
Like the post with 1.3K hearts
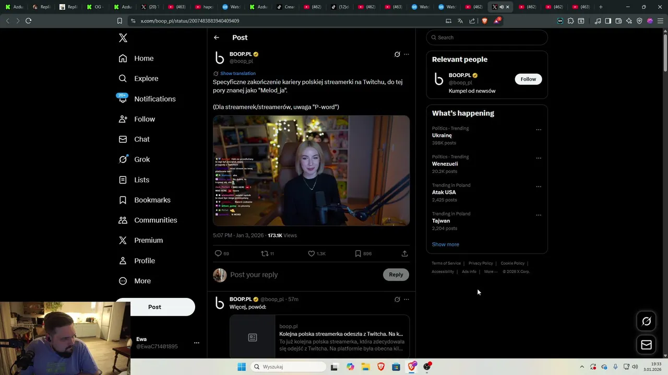(312, 254)
